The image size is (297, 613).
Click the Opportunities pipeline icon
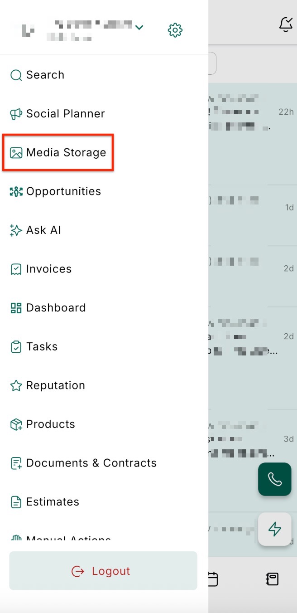coord(16,191)
